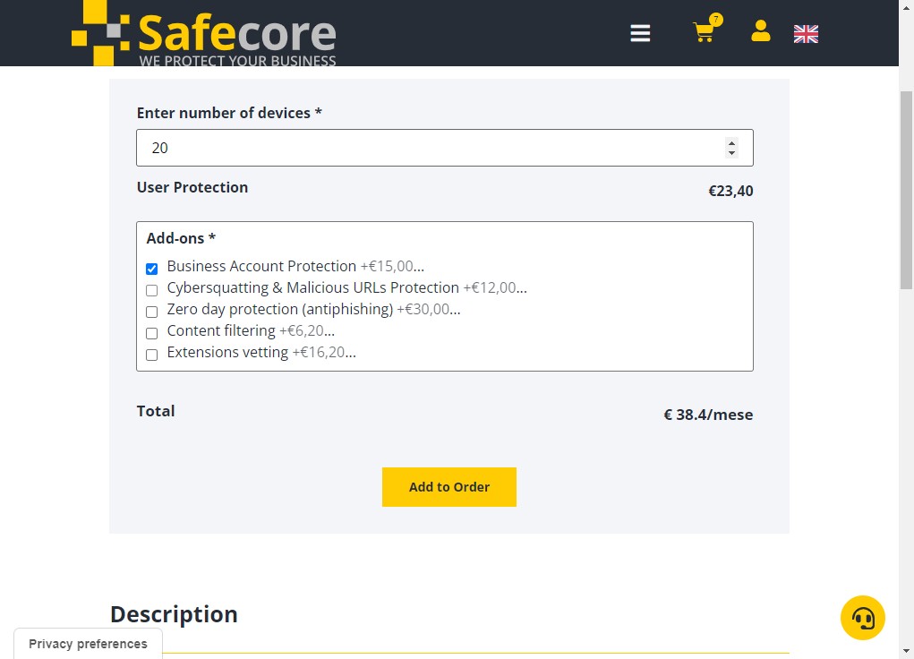Switch language via UK flag icon
The height and width of the screenshot is (659, 914).
pos(806,34)
